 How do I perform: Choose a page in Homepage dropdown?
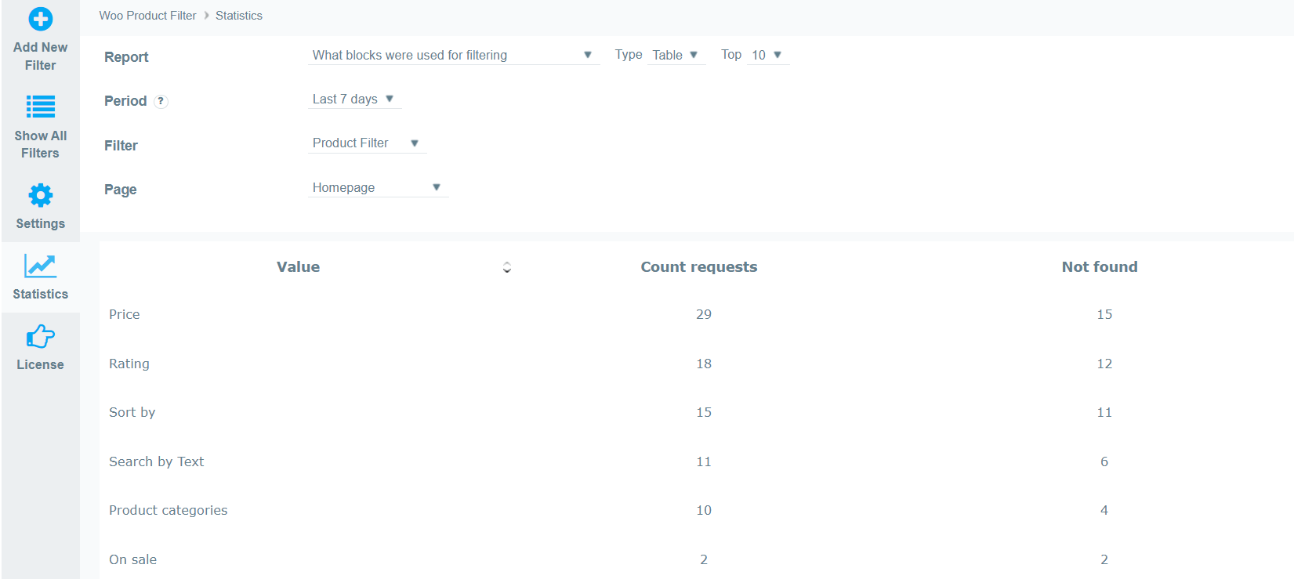379,187
